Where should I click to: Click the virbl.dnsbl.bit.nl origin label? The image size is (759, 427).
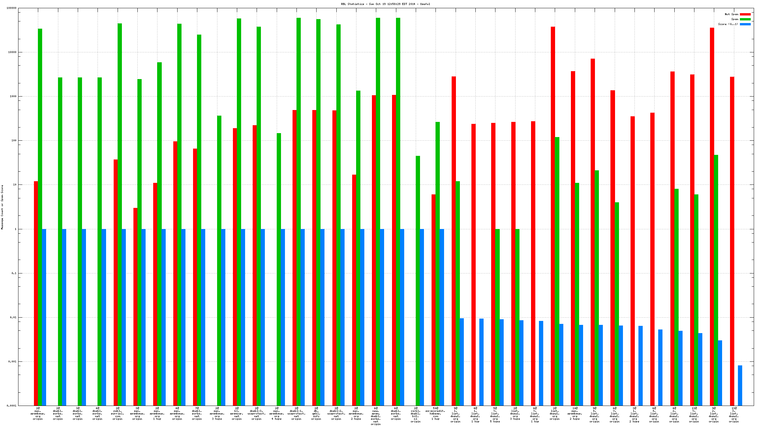416,415
